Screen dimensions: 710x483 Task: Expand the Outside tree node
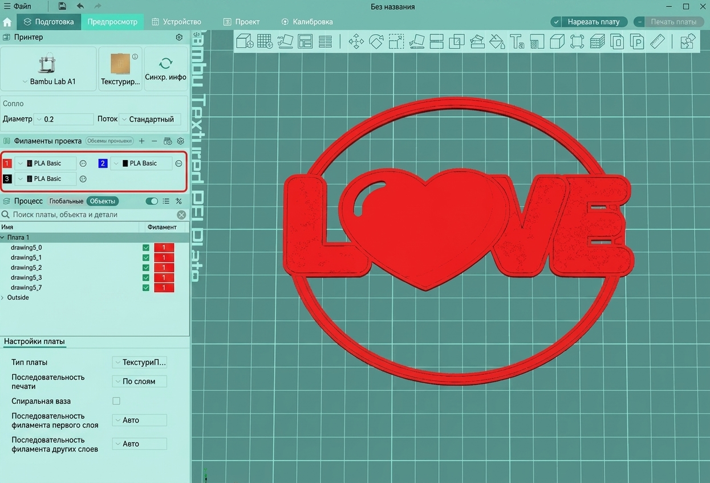click(3, 297)
